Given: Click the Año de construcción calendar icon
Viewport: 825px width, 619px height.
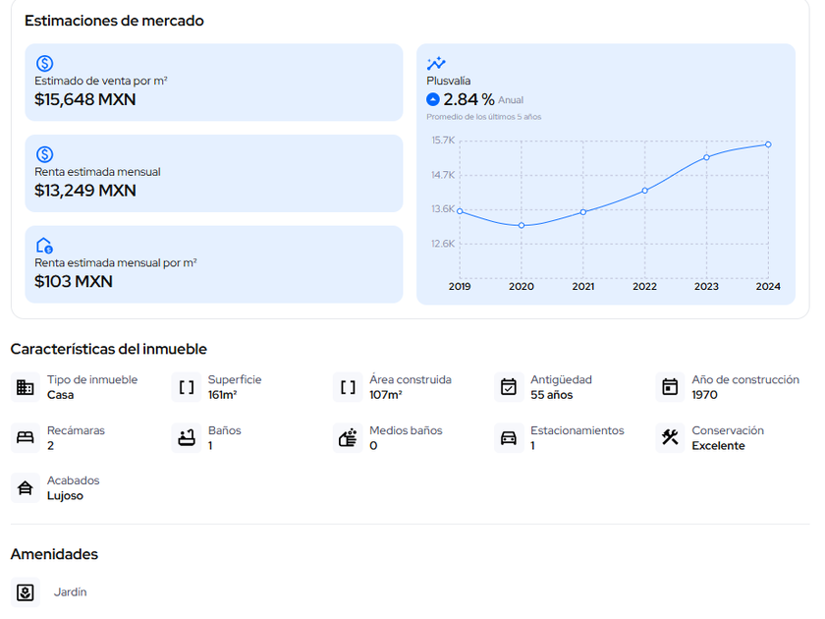Looking at the screenshot, I should point(670,387).
